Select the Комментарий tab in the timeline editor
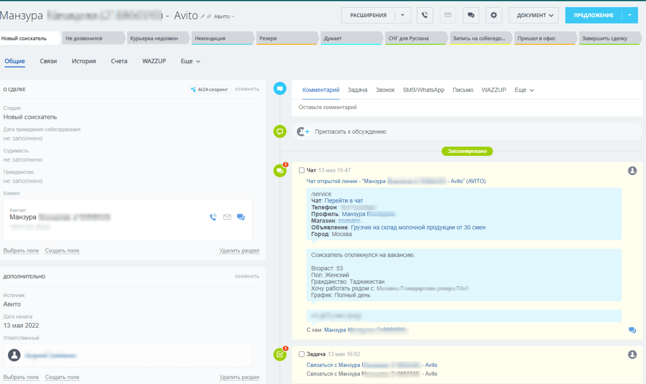The width and height of the screenshot is (646, 384). tap(321, 90)
